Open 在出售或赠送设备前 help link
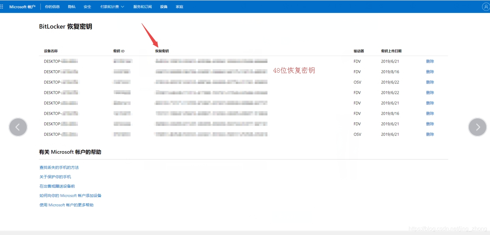Image resolution: width=490 pixels, height=235 pixels. tap(57, 186)
